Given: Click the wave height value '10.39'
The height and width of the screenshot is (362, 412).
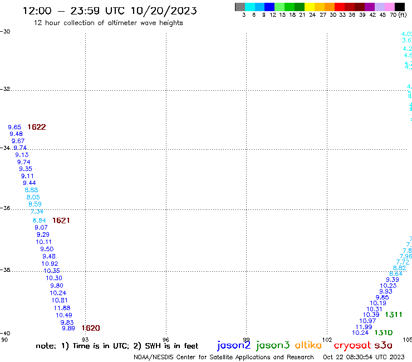Looking at the screenshot, I should (371, 315).
